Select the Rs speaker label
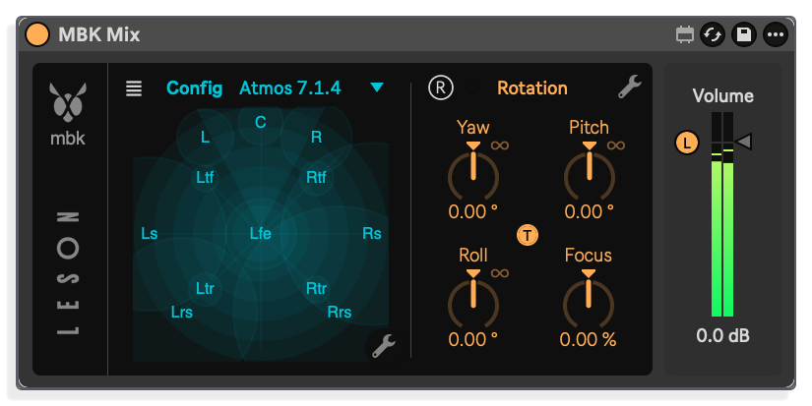Viewport: 812px width, 406px height. (372, 233)
